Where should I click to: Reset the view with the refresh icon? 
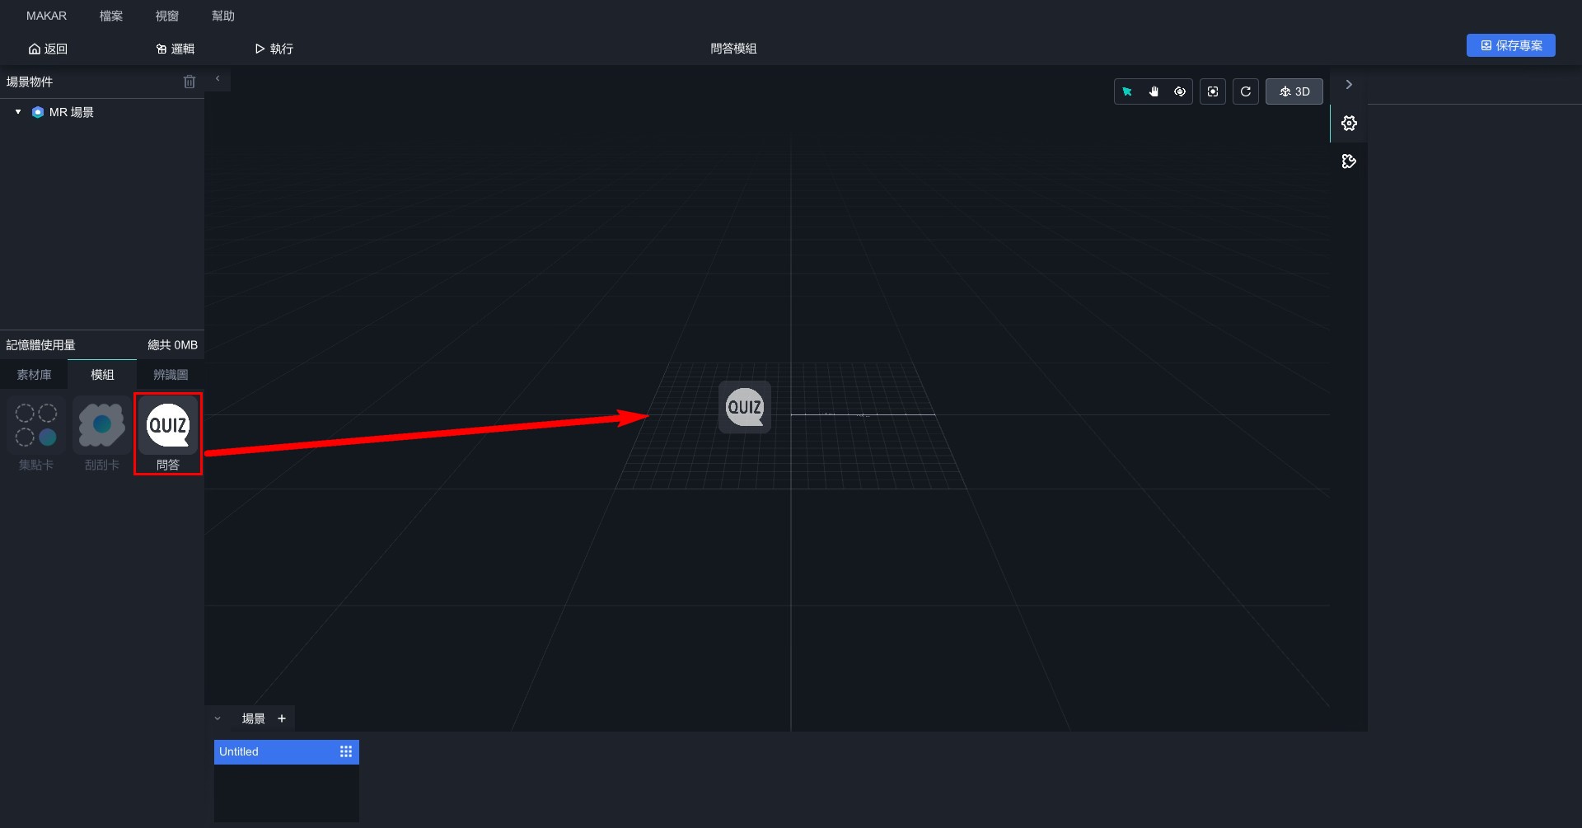[x=1246, y=91]
